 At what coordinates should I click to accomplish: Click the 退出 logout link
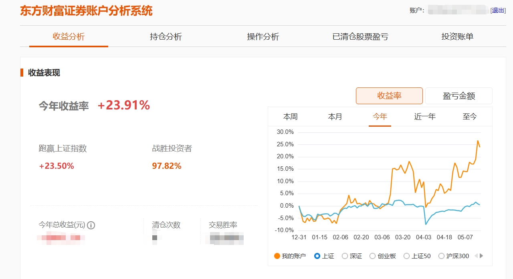pos(499,10)
